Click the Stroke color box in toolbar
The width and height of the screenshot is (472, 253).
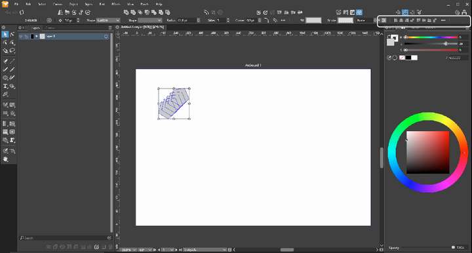[345, 20]
